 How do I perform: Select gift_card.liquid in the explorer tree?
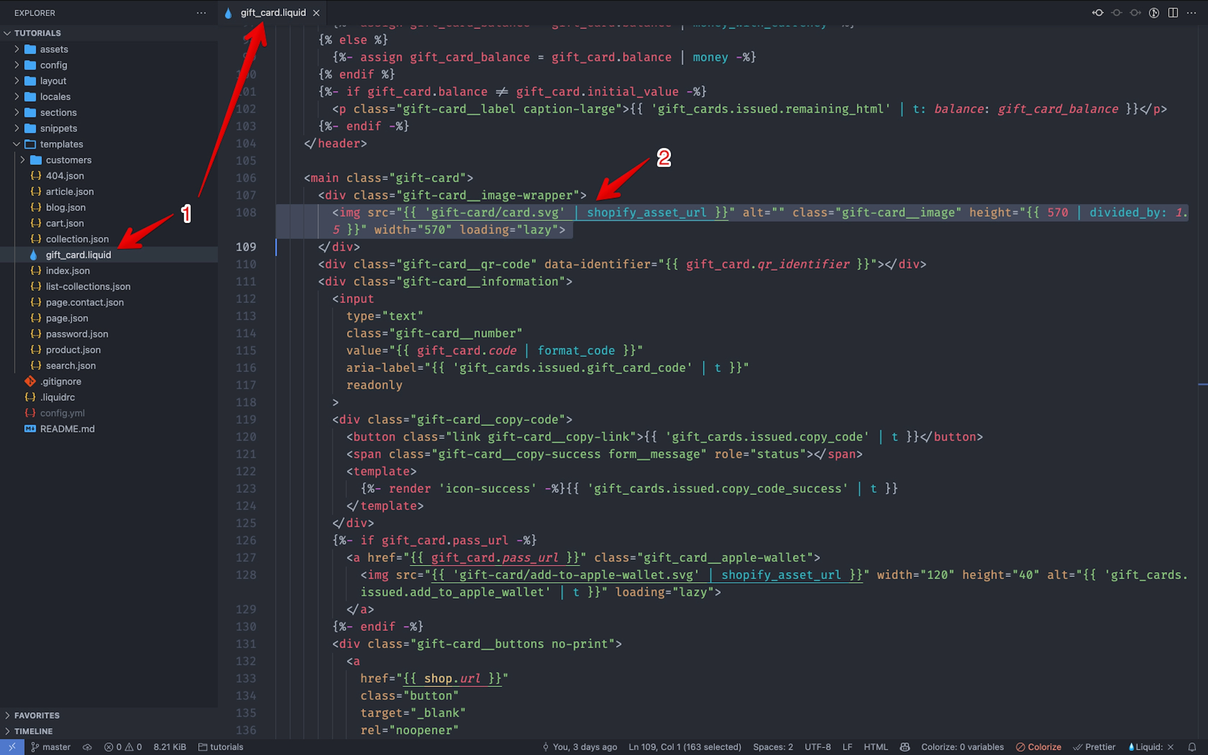tap(109, 255)
